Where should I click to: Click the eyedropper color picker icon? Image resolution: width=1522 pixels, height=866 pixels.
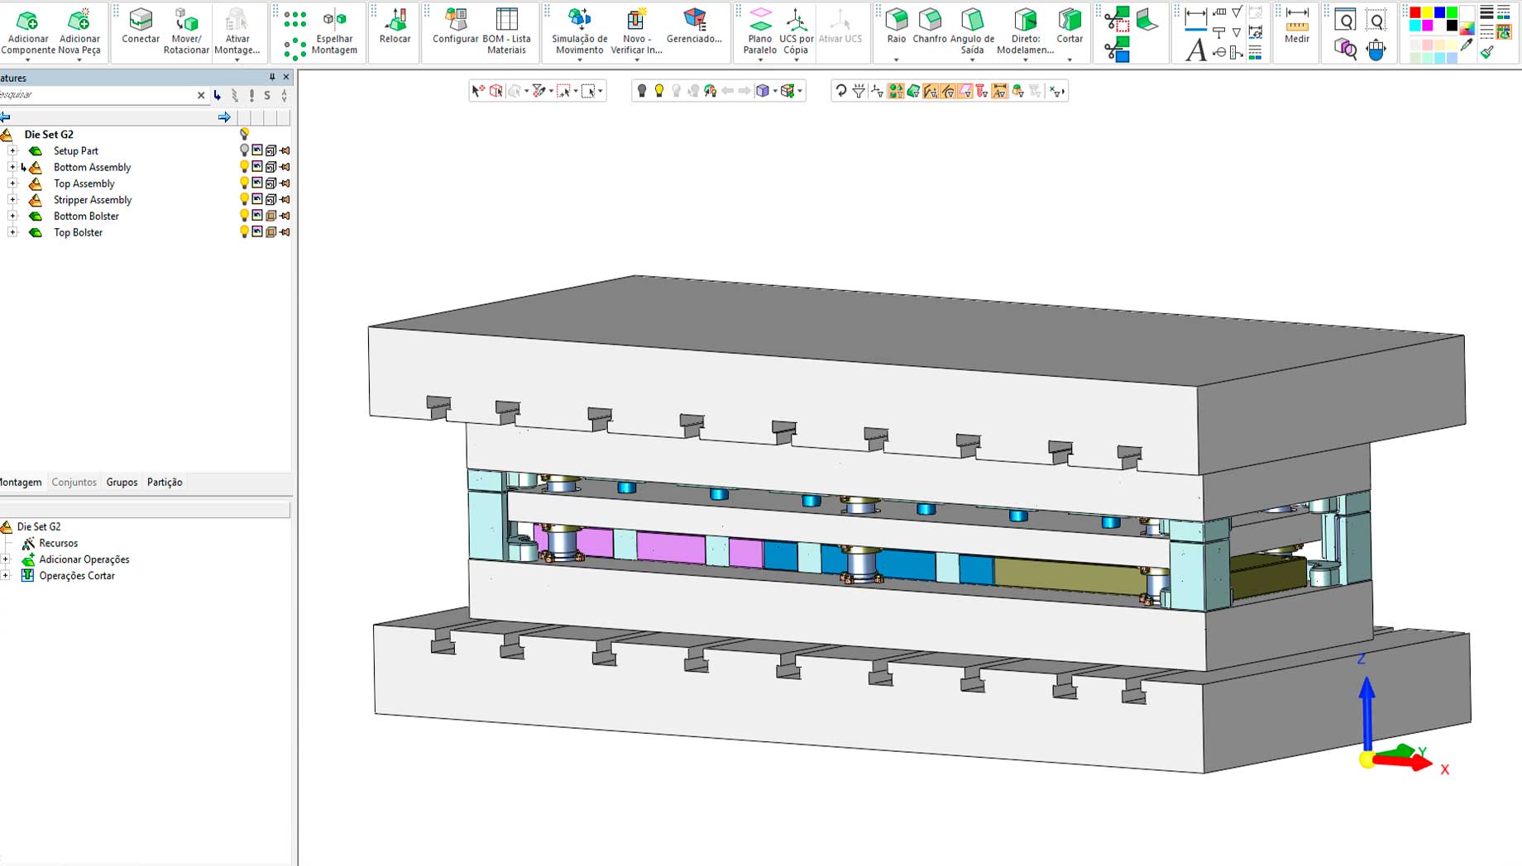tap(1467, 46)
